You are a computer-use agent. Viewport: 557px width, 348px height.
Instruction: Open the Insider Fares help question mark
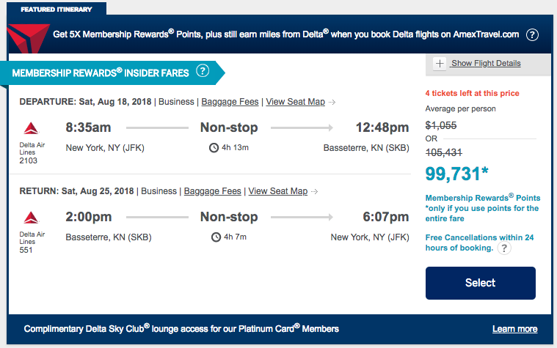[203, 71]
